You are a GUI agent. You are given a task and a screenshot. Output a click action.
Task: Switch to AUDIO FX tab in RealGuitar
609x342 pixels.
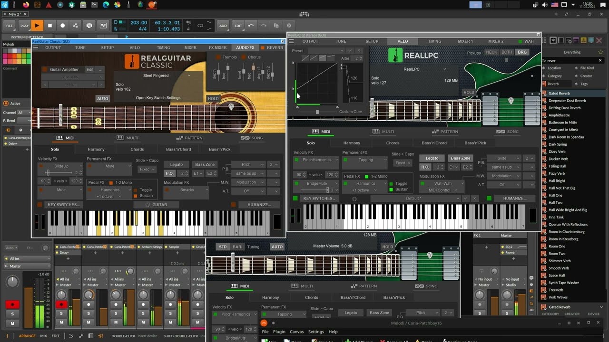pyautogui.click(x=246, y=47)
